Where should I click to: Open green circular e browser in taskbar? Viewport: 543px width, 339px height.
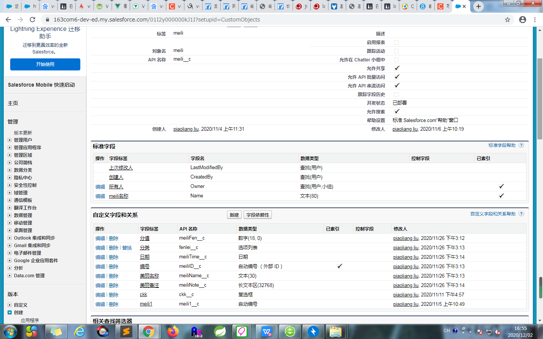pyautogui.click(x=290, y=332)
